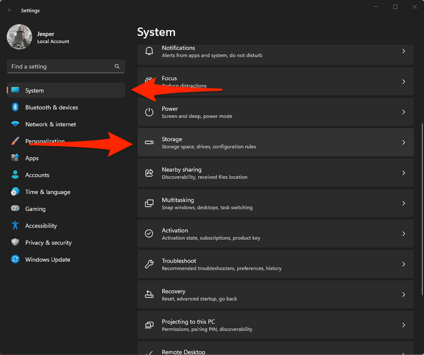Select Apps in the sidebar

(32, 158)
